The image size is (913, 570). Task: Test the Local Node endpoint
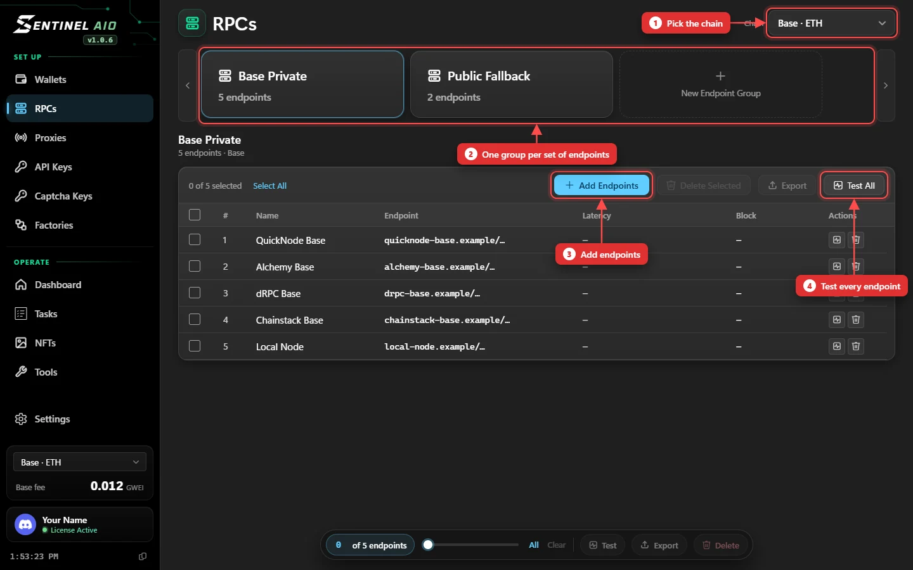click(837, 346)
